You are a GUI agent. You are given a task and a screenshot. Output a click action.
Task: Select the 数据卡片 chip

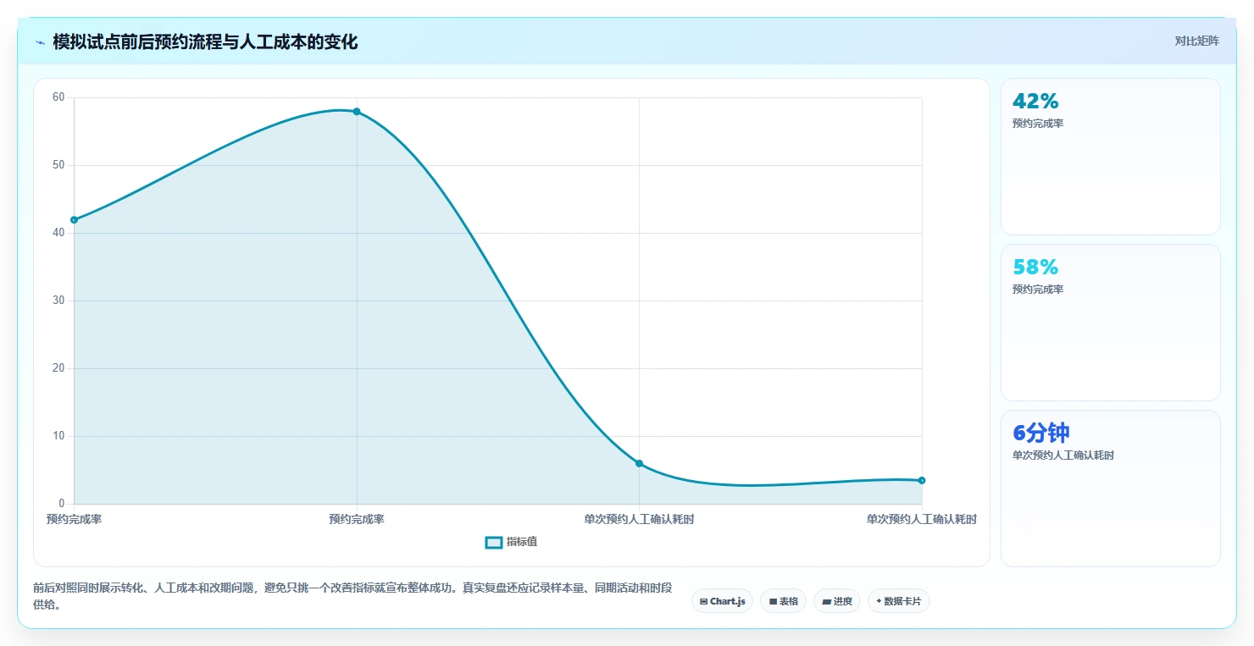click(x=898, y=601)
